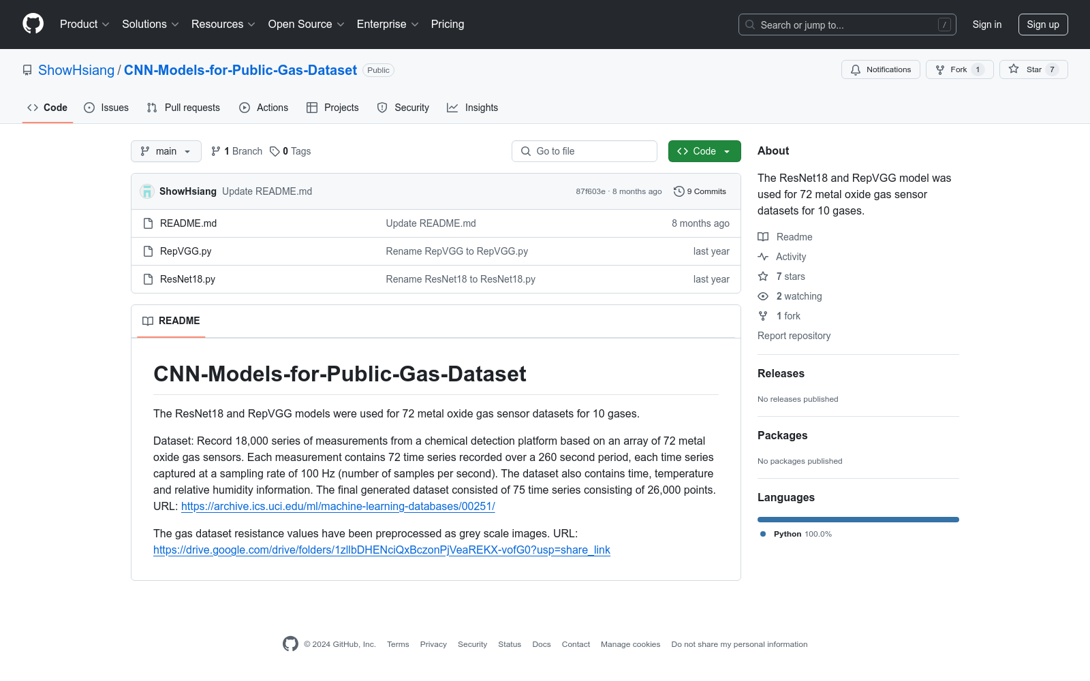This screenshot has width=1090, height=681.
Task: Click ShowHsiang's avatar in the commit row
Action: pyautogui.click(x=147, y=191)
